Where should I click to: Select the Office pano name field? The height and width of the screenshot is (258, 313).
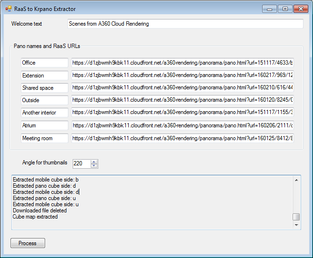pyautogui.click(x=45, y=63)
